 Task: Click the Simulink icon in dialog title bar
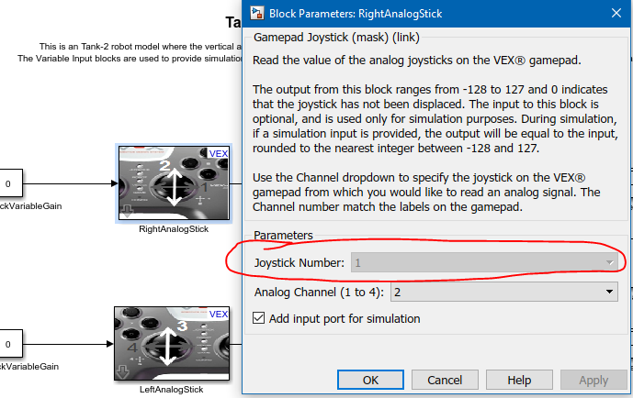pyautogui.click(x=256, y=13)
